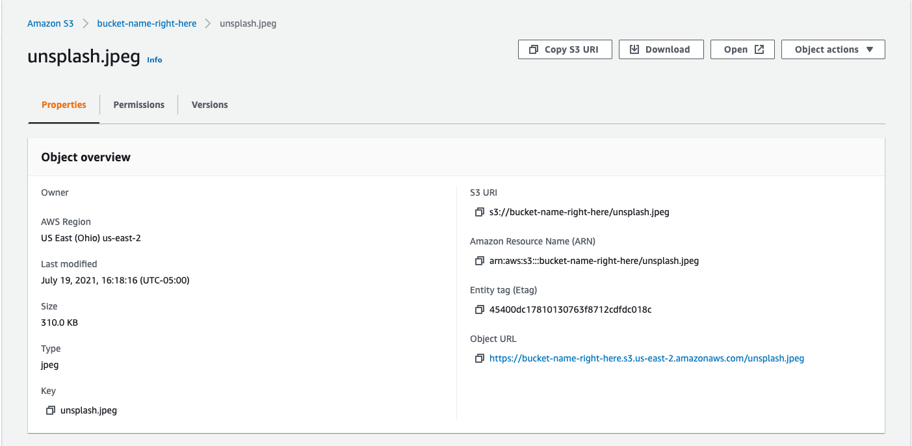Click the copy icon next to S3 URI value
912x446 pixels.
click(x=480, y=212)
